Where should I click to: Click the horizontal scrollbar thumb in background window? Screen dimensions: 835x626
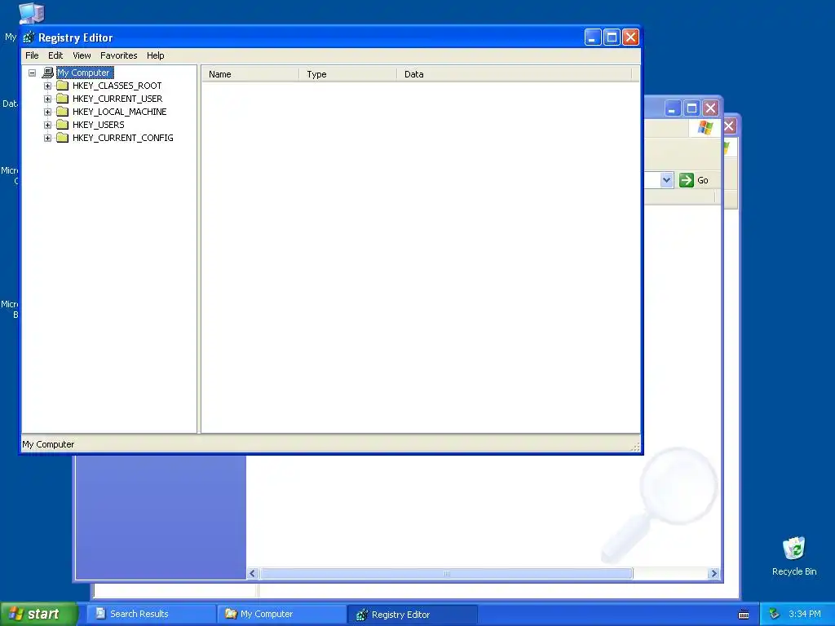click(446, 573)
